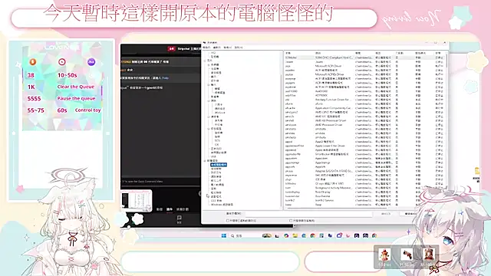Collapse the Software Environment (軟體環境) tree node

[x=205, y=161]
